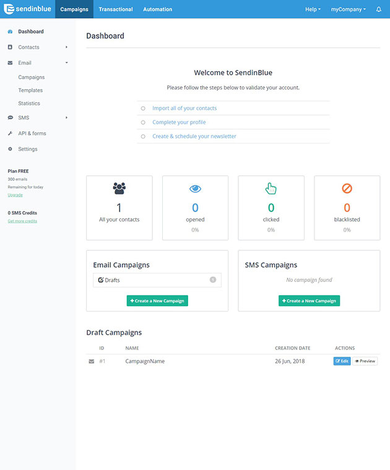Open the Dashboard sidebar item
The image size is (390, 470).
point(31,32)
